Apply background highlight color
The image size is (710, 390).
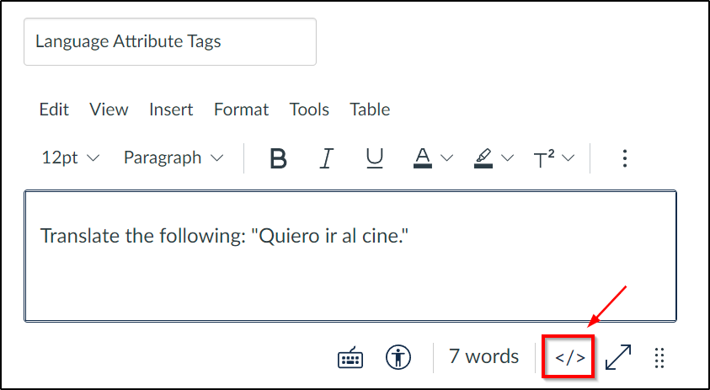(483, 158)
